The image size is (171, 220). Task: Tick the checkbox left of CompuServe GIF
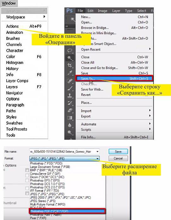point(27,175)
